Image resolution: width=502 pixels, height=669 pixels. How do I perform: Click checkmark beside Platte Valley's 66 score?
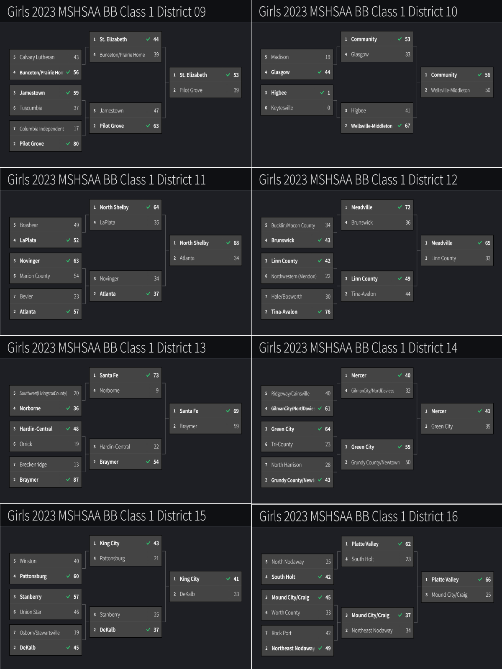point(480,580)
